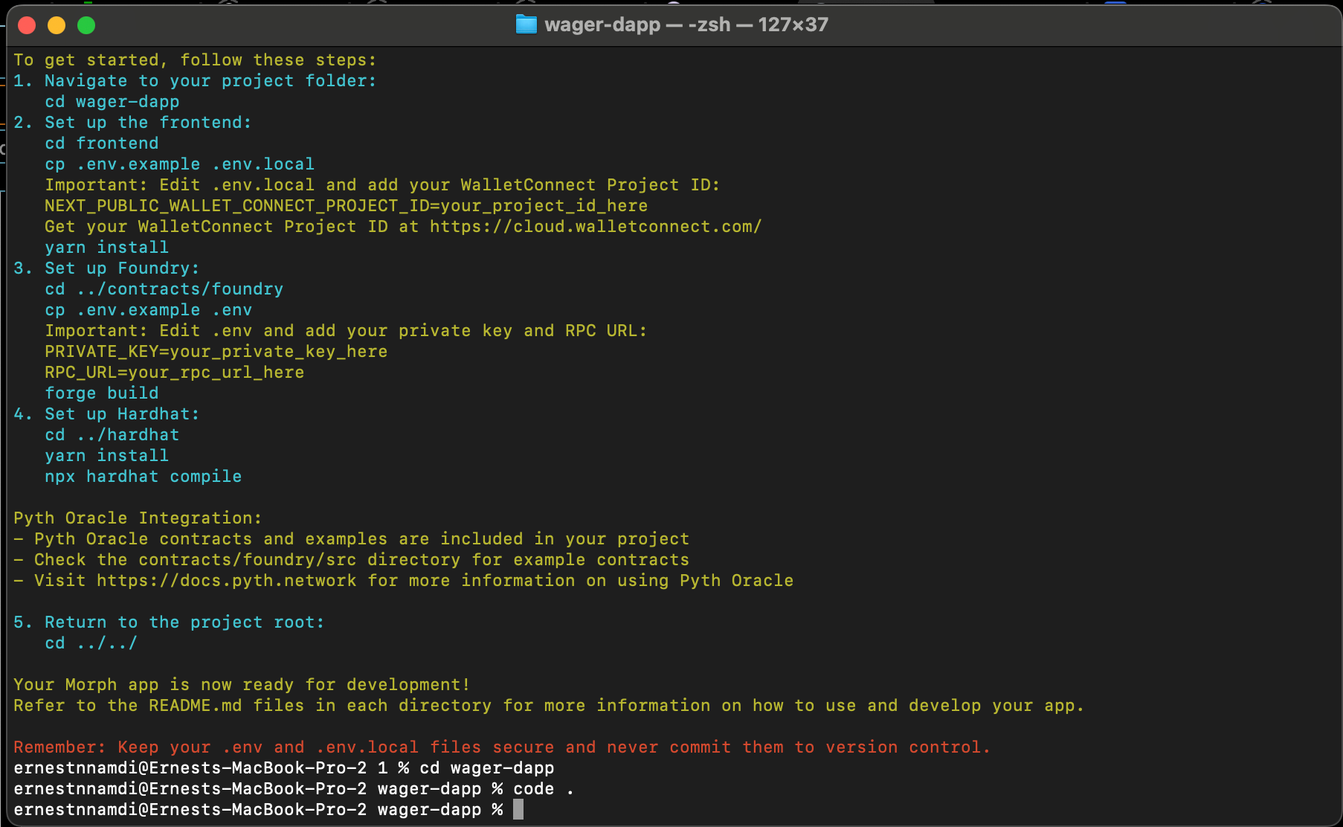This screenshot has height=827, width=1343.
Task: Minimize the window using the yellow button
Action: coord(57,25)
